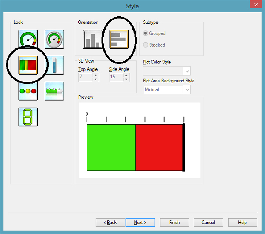Select the open dial gauge look
The width and height of the screenshot is (265, 234).
28,39
